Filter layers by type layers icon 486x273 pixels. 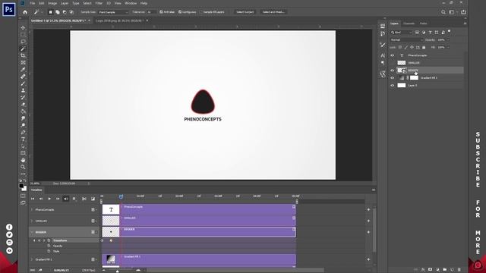[x=430, y=32]
